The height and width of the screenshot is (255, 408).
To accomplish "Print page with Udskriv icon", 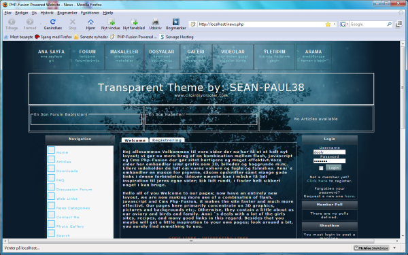I will [x=155, y=22].
